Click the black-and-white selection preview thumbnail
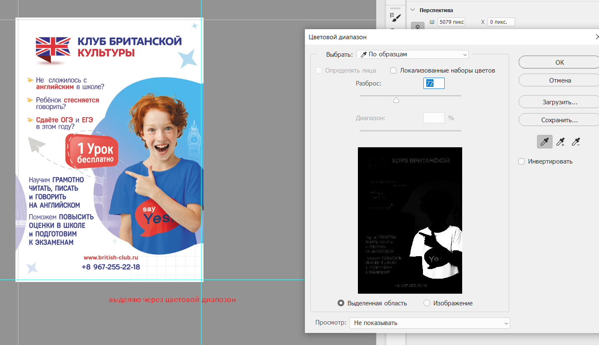This screenshot has width=599, height=345. coord(410,220)
